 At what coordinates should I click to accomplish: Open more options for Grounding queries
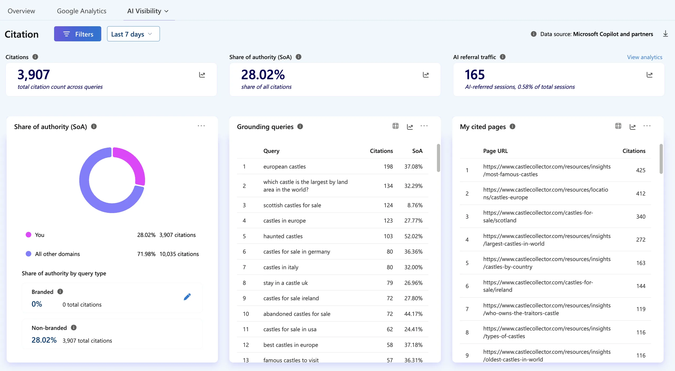424,126
